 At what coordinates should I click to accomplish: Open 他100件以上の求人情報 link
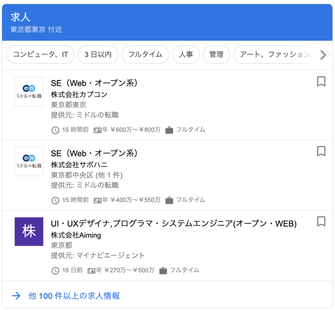pyautogui.click(x=74, y=296)
